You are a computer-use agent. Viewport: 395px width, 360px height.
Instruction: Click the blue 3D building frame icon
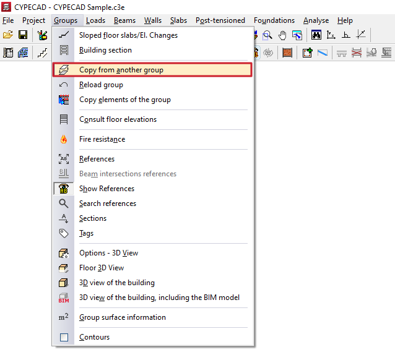(23, 53)
